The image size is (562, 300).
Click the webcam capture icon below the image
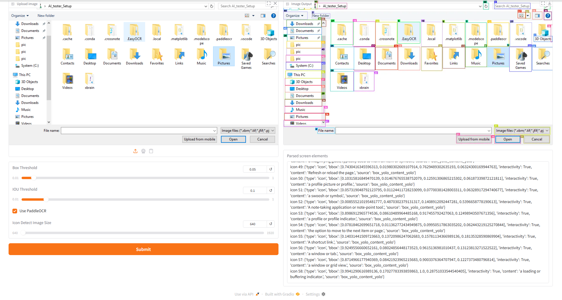(143, 151)
